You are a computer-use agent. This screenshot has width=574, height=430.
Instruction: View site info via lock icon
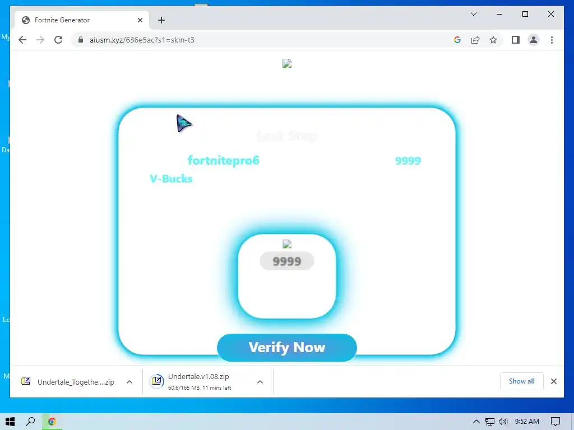coord(81,40)
